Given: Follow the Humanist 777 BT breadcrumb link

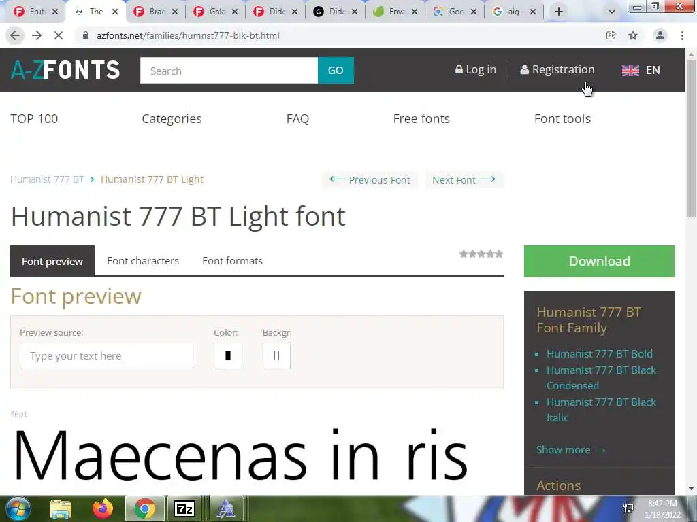Looking at the screenshot, I should (47, 179).
